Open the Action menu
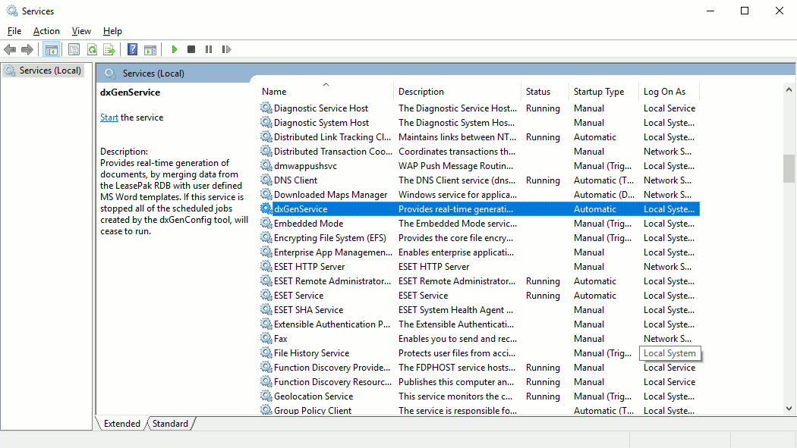 (x=46, y=31)
